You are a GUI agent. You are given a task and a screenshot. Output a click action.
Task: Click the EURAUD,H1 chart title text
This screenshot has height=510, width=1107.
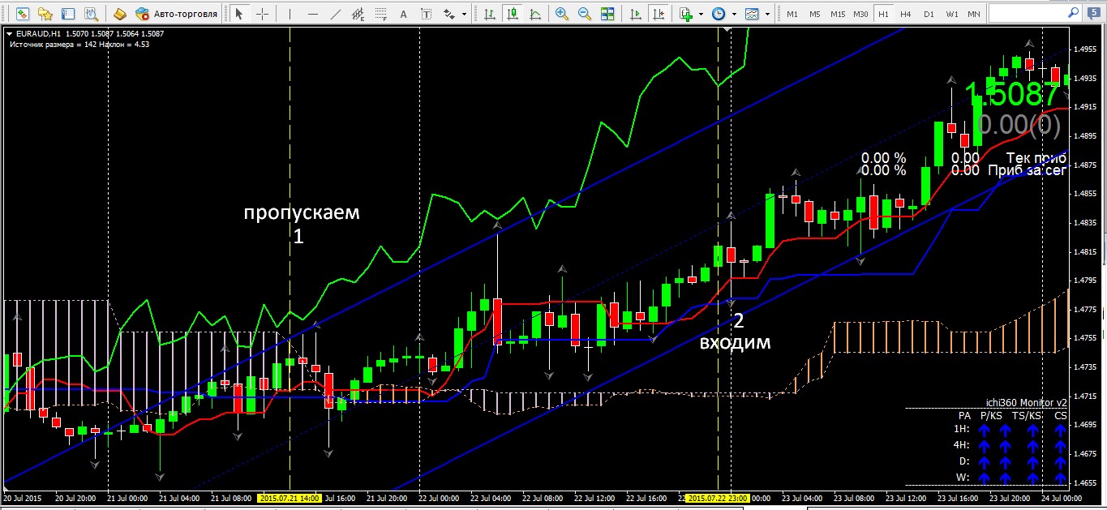[38, 33]
